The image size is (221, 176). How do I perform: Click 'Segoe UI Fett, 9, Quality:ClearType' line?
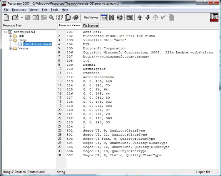click(119, 139)
